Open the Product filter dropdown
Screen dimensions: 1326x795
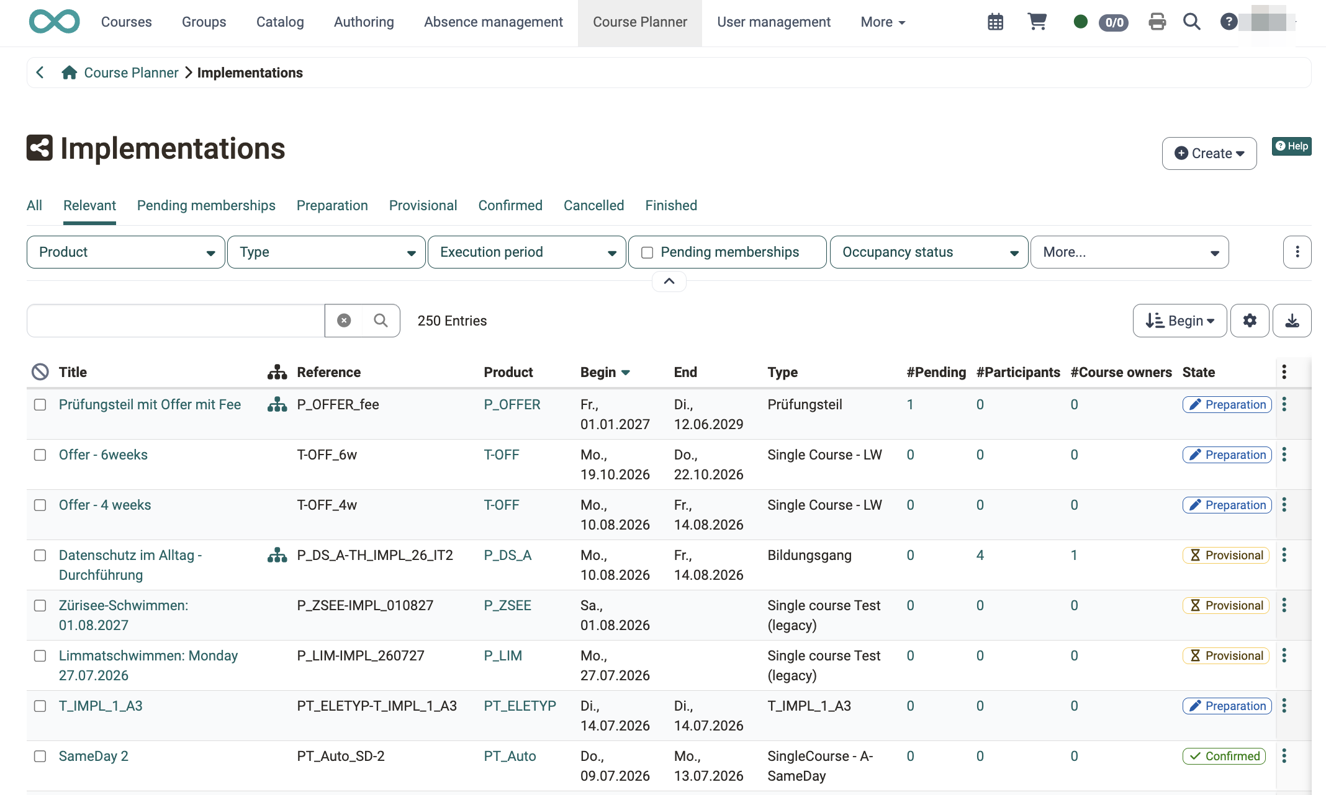(126, 252)
